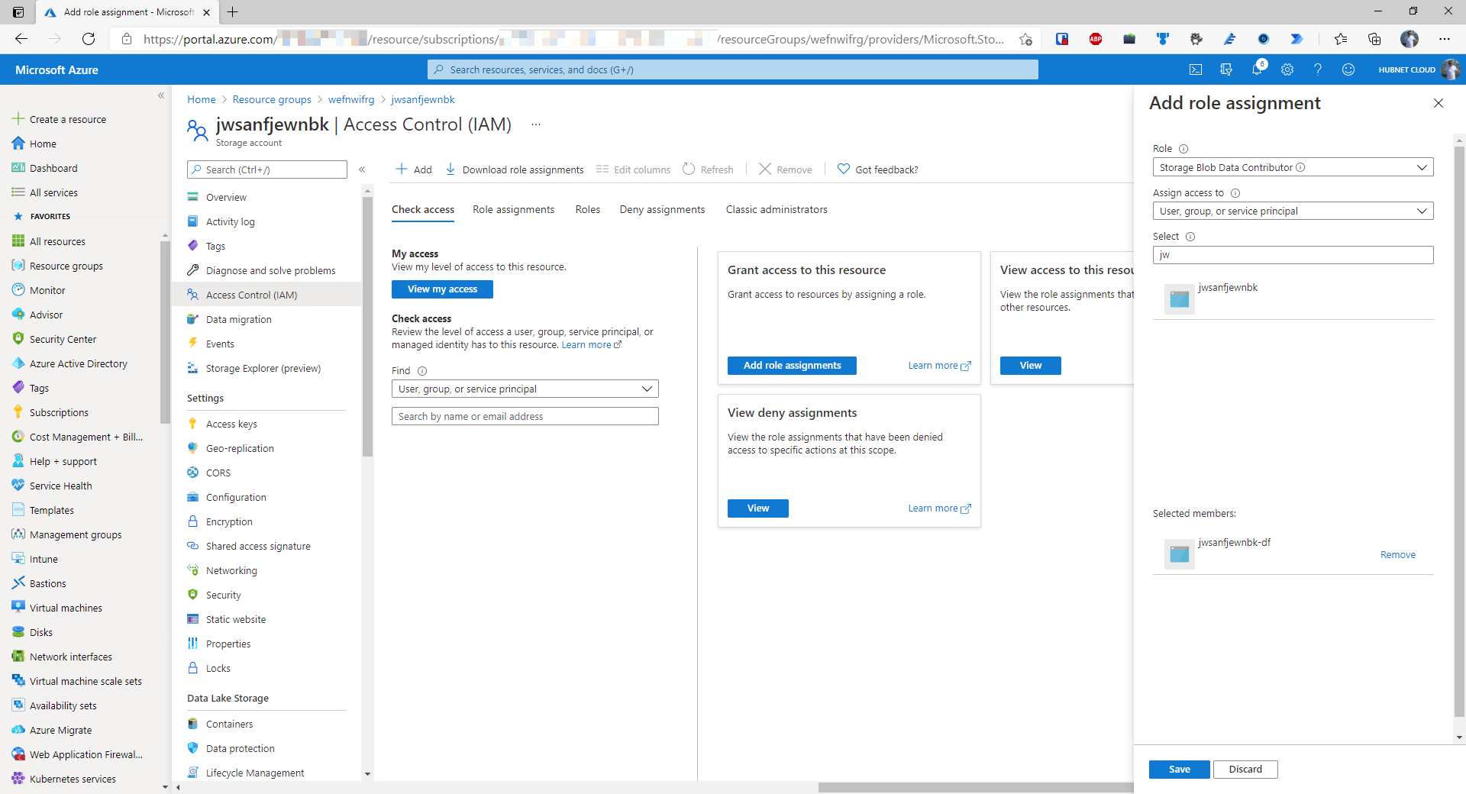Click Got feedback? heart item
This screenshot has height=794, width=1466.
tap(878, 169)
